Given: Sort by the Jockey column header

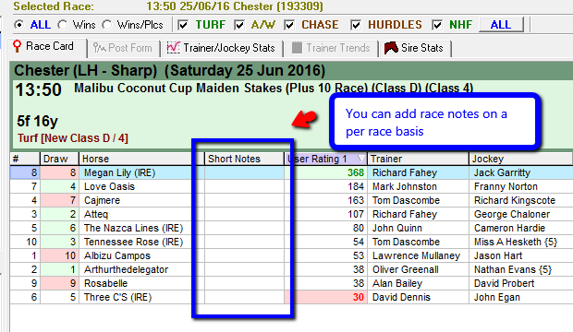Looking at the screenshot, I should click(520, 159).
